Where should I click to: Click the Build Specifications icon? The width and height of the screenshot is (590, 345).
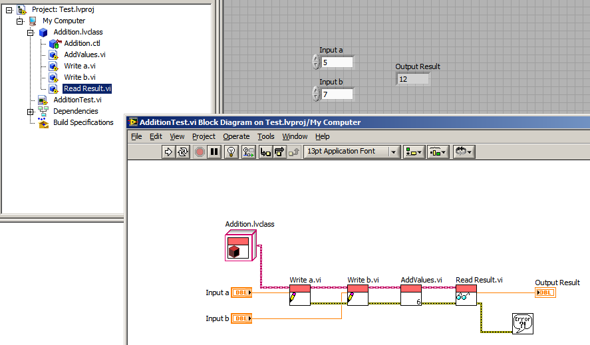[43, 123]
